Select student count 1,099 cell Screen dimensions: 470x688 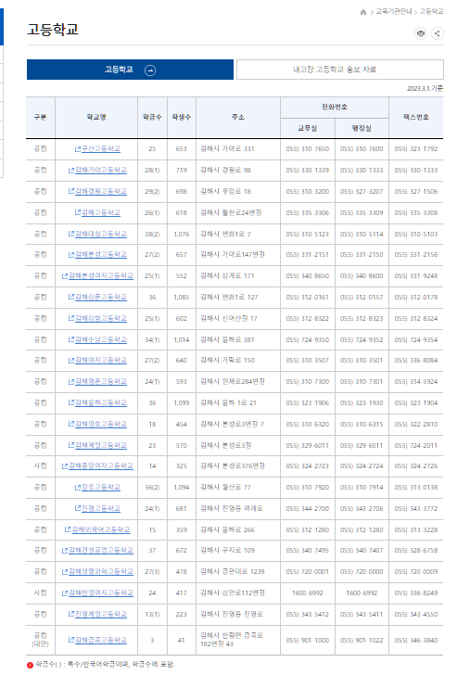(x=182, y=402)
